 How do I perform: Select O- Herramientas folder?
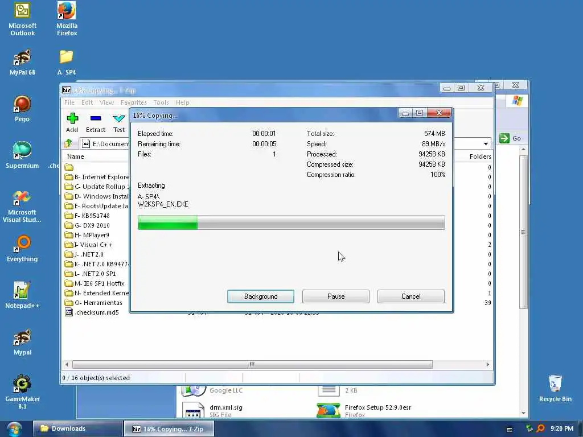coord(93,303)
